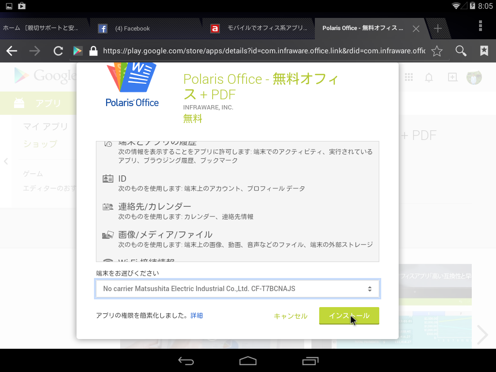Click the browser forward arrow
Viewport: 496px width, 372px height.
point(35,51)
